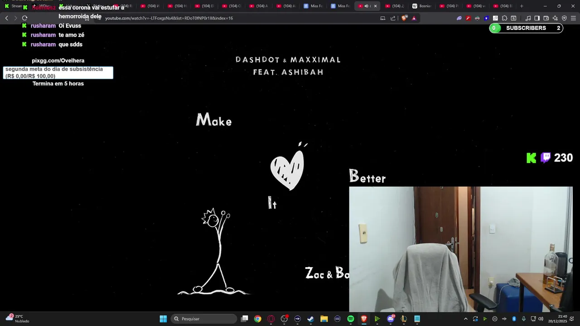This screenshot has width=580, height=326.
Task: Click chat message 'que sdds'
Action: click(x=70, y=44)
